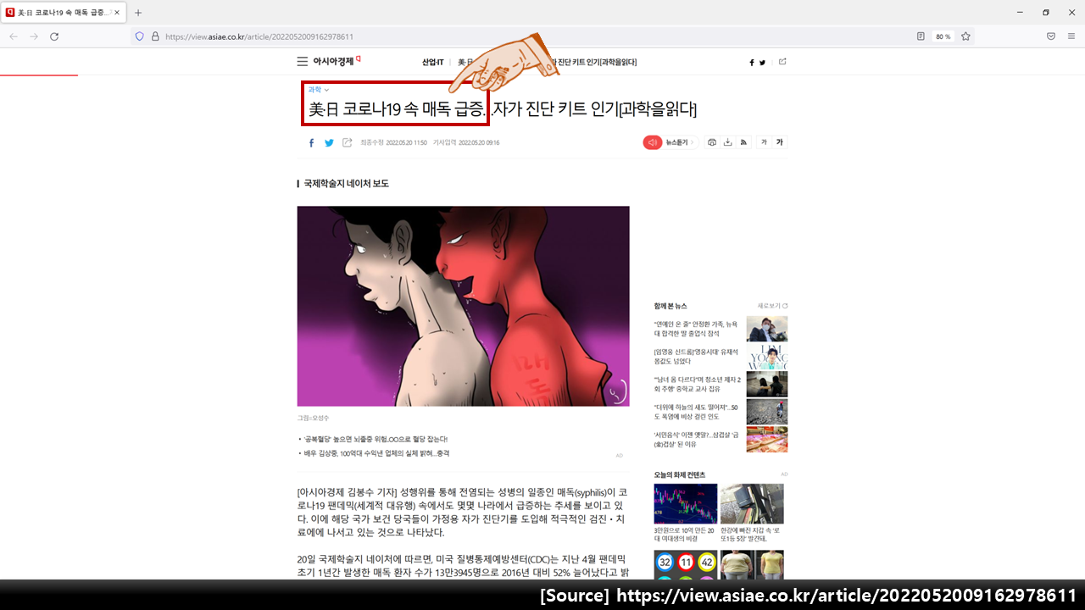Expand the 과학 category dropdown
The height and width of the screenshot is (610, 1085).
[318, 90]
